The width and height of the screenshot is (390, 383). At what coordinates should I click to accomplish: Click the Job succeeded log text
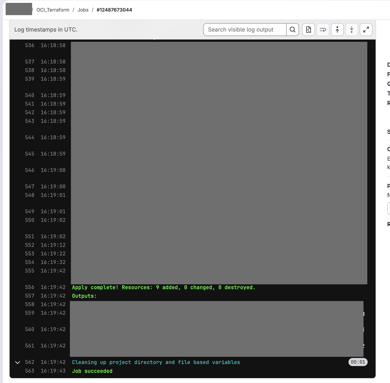[92, 371]
